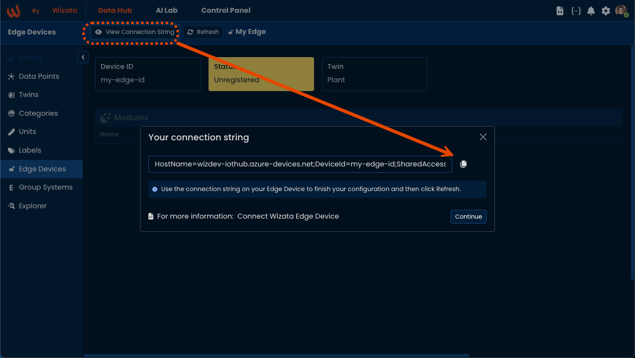Click the my-edge-id value text

[x=122, y=80]
